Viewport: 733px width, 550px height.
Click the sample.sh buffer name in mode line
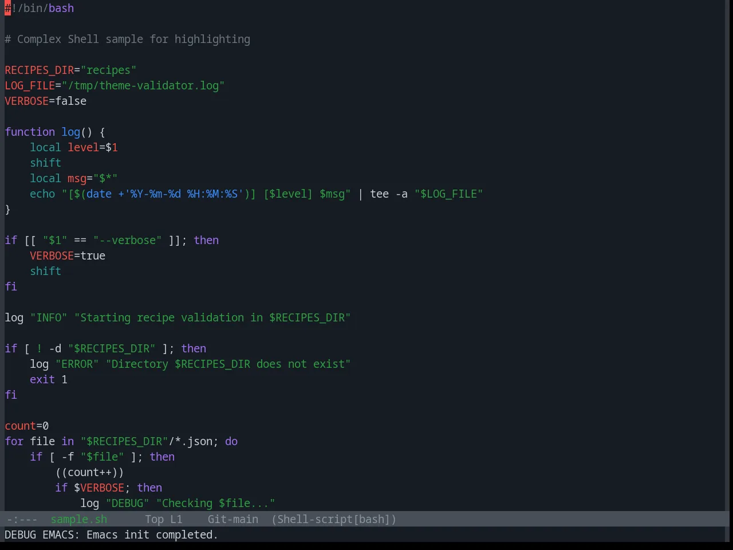(79, 519)
